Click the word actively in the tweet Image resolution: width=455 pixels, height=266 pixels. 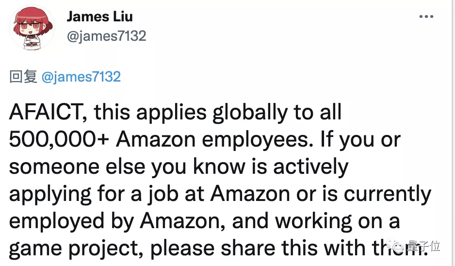coord(311,167)
